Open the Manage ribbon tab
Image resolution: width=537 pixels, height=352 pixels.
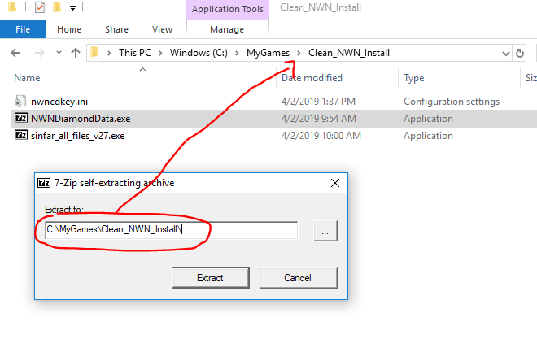coord(227,29)
